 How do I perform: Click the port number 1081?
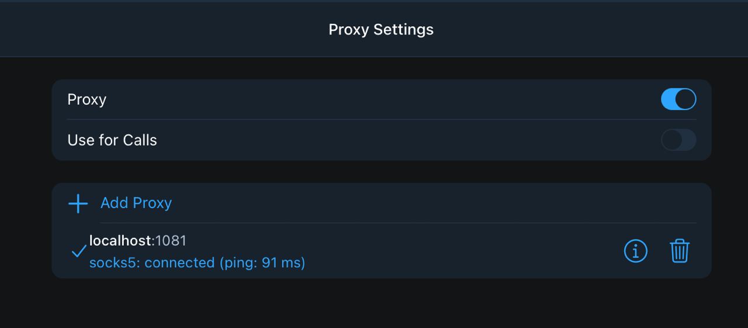coord(171,241)
